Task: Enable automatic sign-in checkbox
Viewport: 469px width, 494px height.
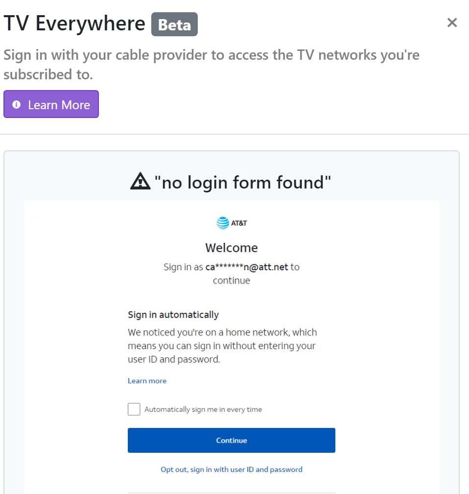Action: (134, 409)
